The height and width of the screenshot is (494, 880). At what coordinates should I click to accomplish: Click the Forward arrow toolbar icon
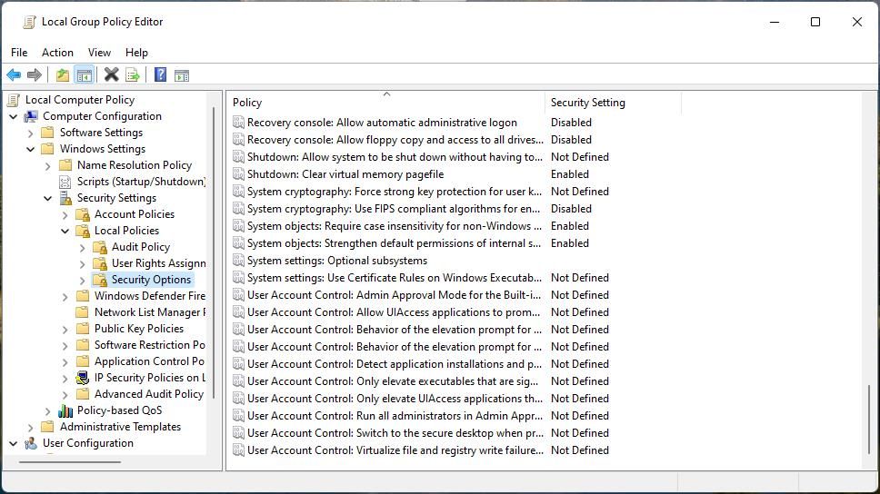[x=35, y=74]
